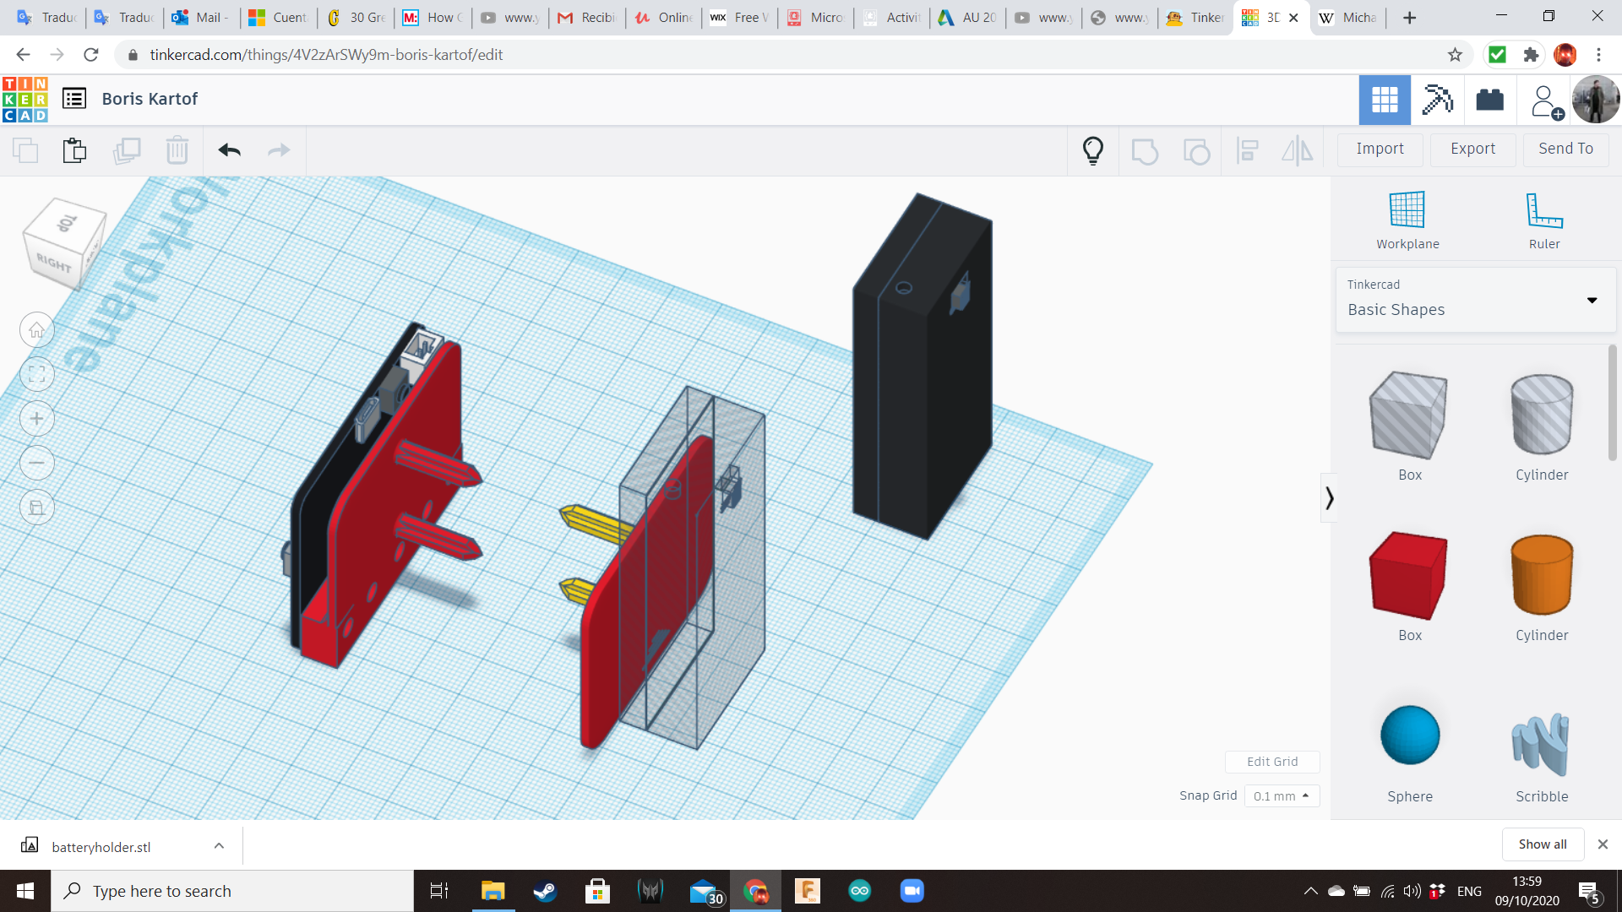Screen dimensions: 1622x912
Task: Open the Align tool
Action: (x=1248, y=149)
